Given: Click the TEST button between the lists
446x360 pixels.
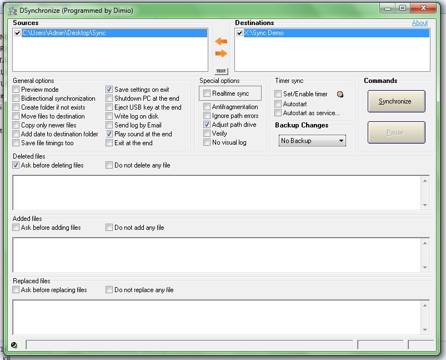Looking at the screenshot, I should click(221, 71).
